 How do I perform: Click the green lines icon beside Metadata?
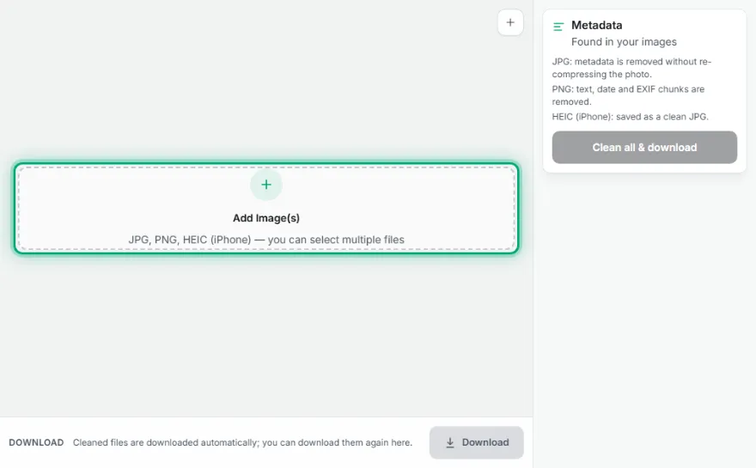pos(558,27)
